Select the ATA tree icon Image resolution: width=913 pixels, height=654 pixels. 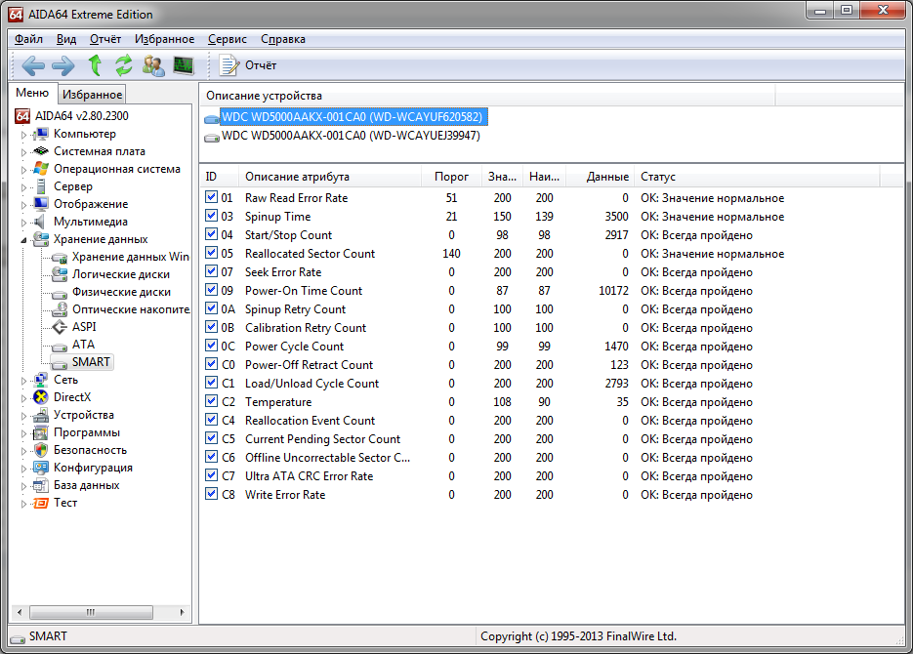(60, 347)
